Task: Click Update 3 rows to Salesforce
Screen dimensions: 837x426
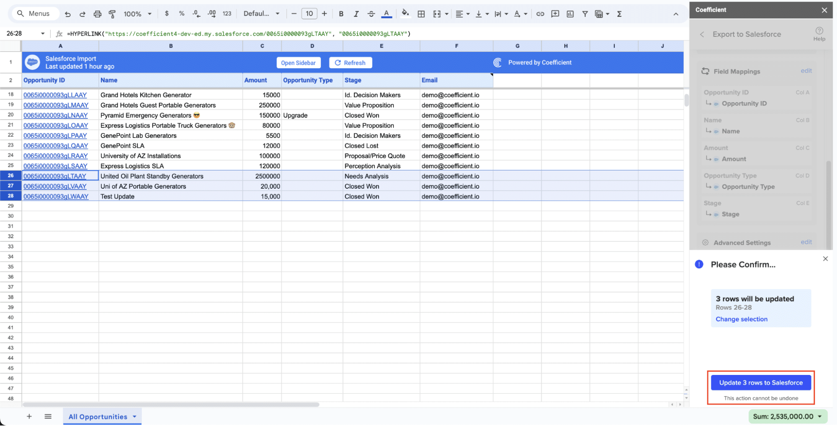Action: 761,382
